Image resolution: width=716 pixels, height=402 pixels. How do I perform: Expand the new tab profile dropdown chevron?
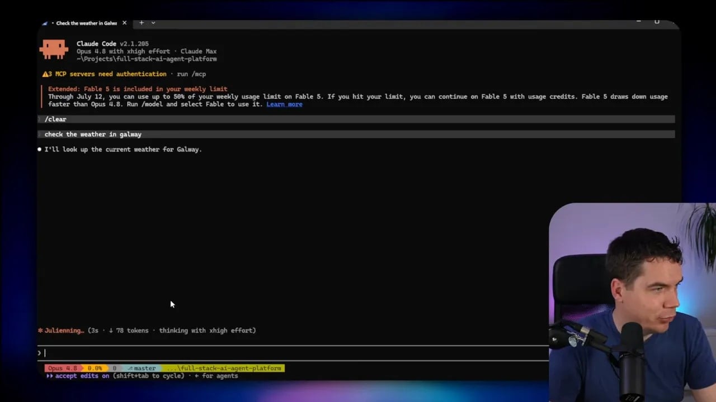153,23
